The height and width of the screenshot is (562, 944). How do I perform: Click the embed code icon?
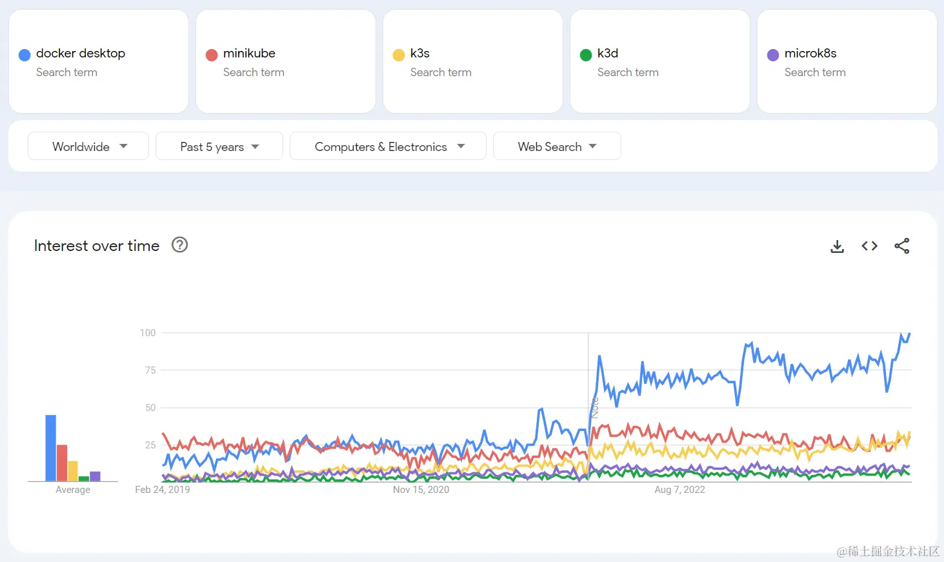coord(869,246)
